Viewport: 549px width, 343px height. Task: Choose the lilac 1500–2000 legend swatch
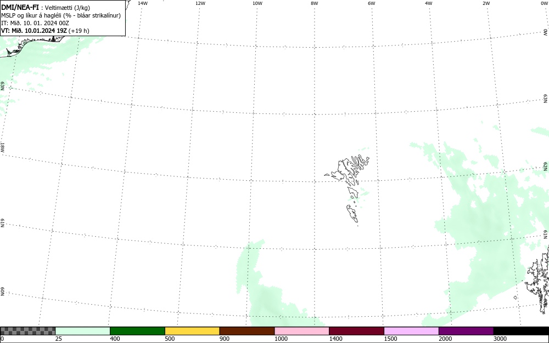coord(411,331)
